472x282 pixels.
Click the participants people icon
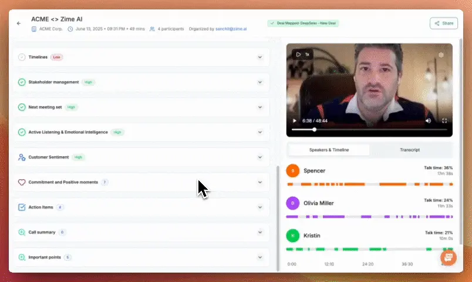pyautogui.click(x=152, y=29)
